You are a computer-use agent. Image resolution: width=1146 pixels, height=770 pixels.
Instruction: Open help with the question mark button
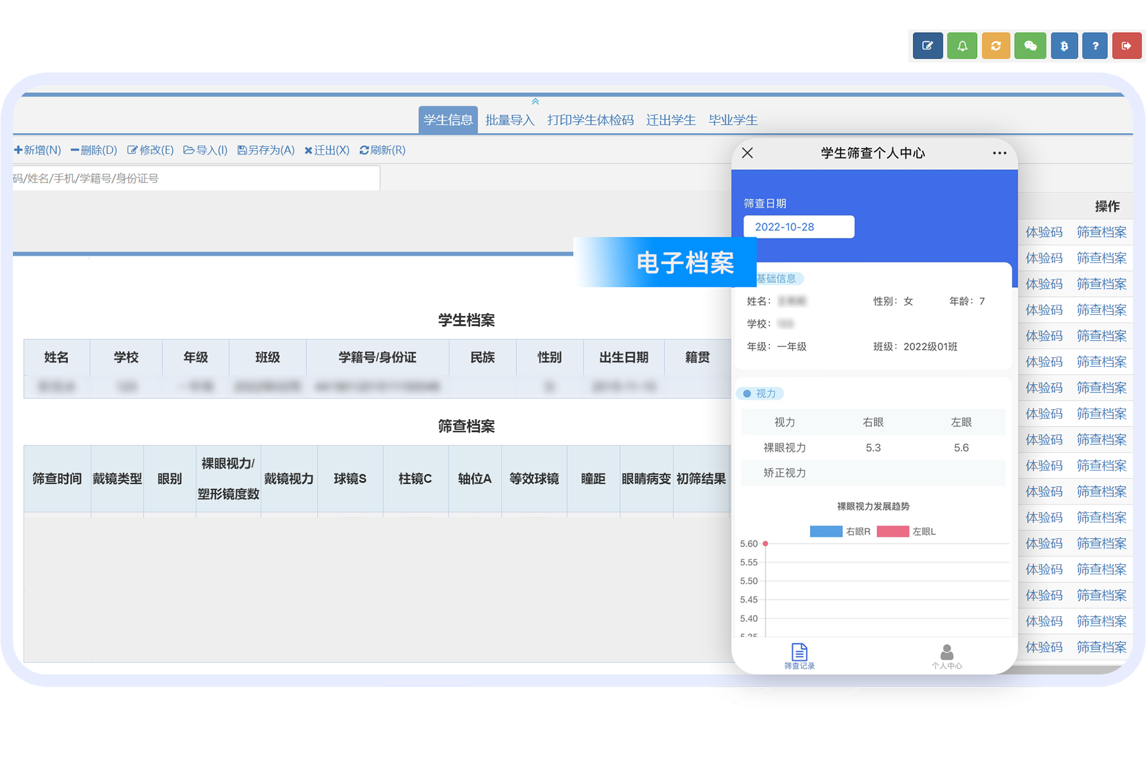(1095, 46)
